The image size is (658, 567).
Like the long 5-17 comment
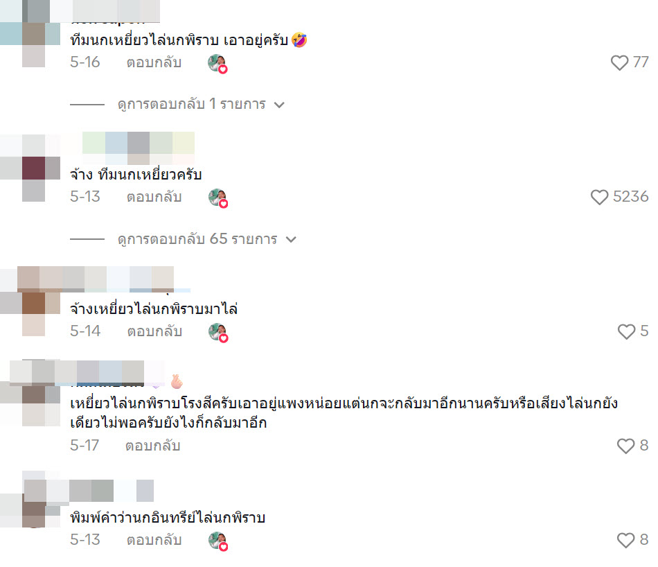625,446
